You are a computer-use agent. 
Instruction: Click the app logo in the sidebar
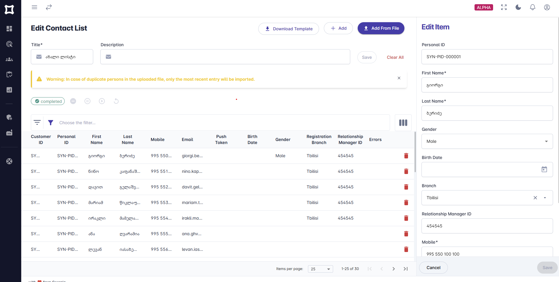(x=9, y=9)
